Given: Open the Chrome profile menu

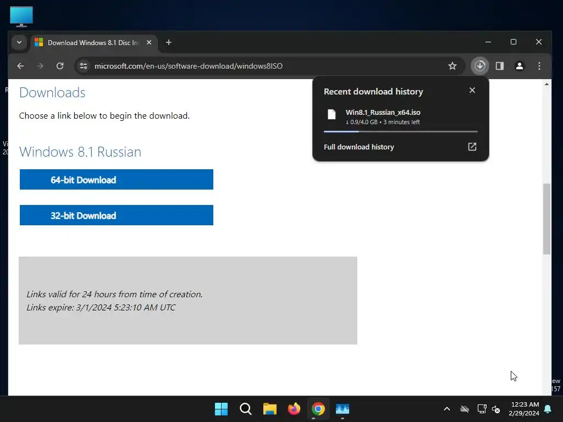Looking at the screenshot, I should pyautogui.click(x=520, y=66).
